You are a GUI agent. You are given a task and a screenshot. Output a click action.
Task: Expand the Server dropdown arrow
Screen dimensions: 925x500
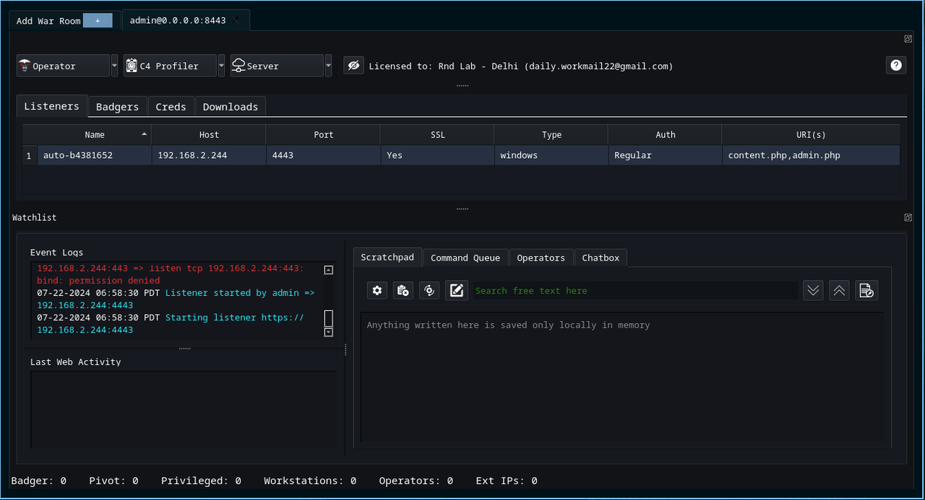328,66
